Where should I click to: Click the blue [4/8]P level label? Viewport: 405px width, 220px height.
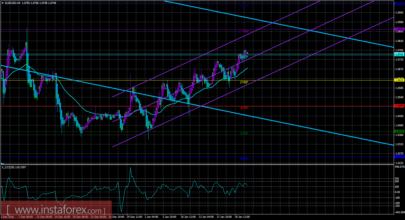pyautogui.click(x=244, y=159)
